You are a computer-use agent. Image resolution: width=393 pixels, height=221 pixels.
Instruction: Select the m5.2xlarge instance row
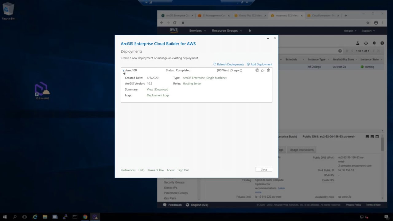[331, 67]
